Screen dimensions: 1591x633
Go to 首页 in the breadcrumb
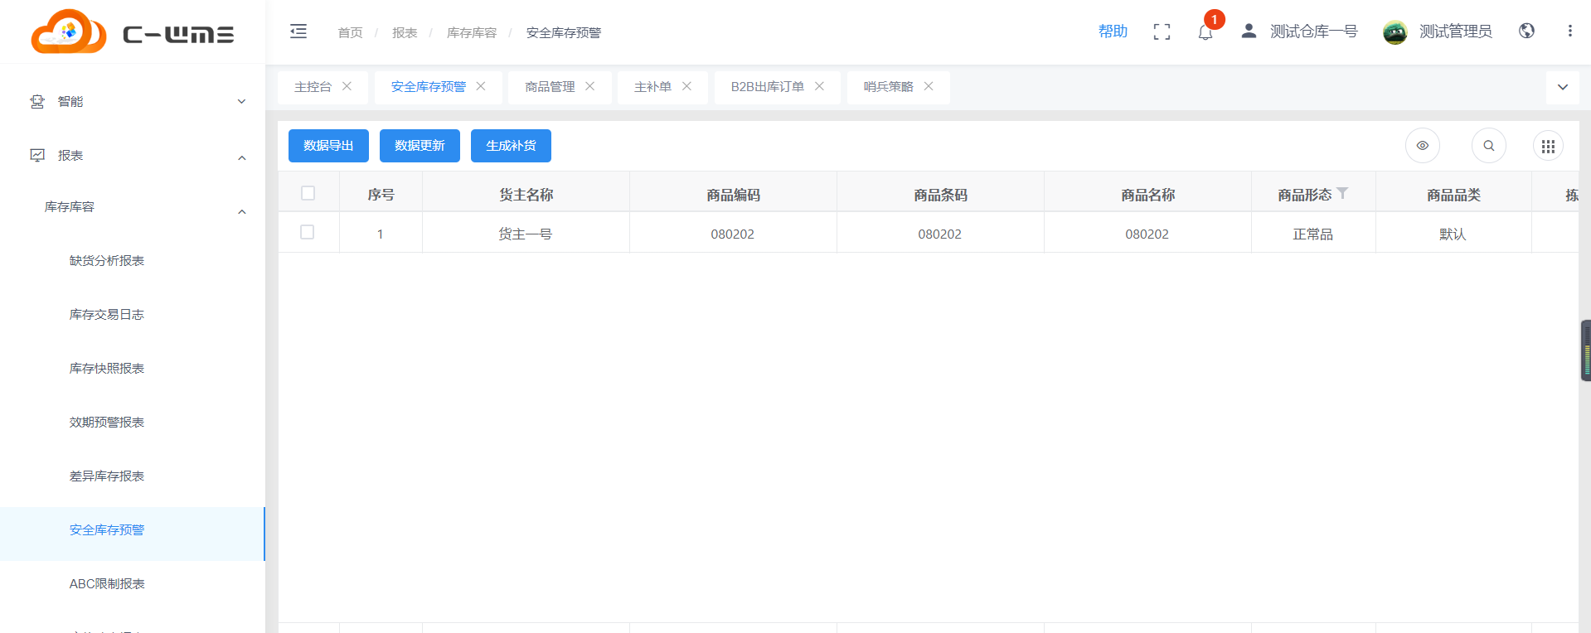coord(350,32)
